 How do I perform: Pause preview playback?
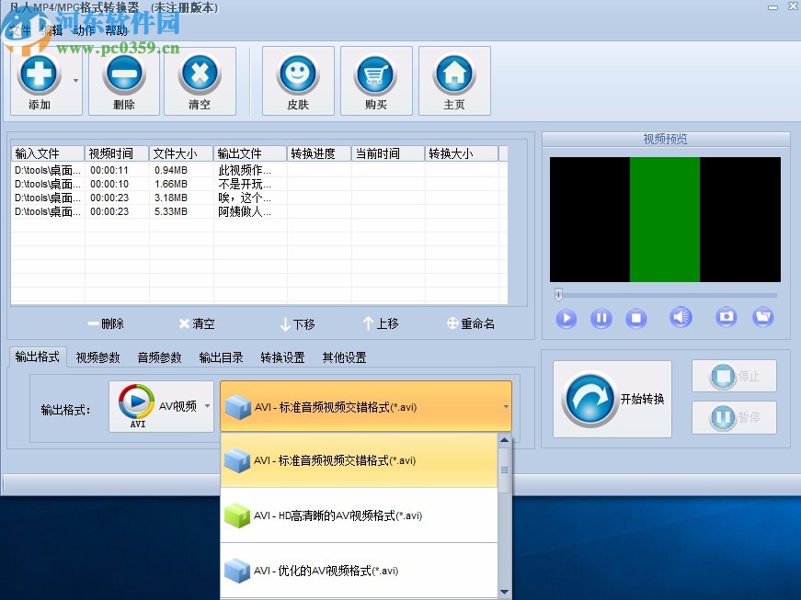pos(601,318)
